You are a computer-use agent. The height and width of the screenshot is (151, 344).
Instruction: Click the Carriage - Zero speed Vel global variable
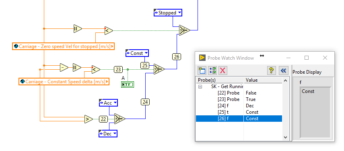click(64, 46)
